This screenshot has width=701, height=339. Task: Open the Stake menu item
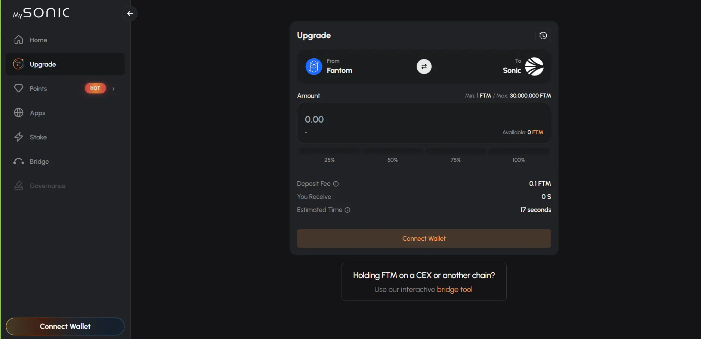(65, 137)
